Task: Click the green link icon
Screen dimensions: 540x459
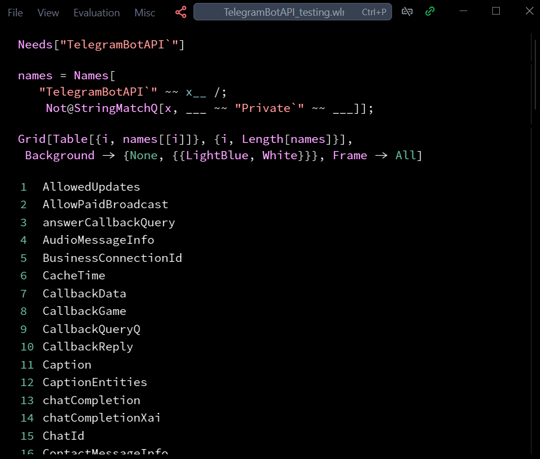Action: (x=430, y=12)
